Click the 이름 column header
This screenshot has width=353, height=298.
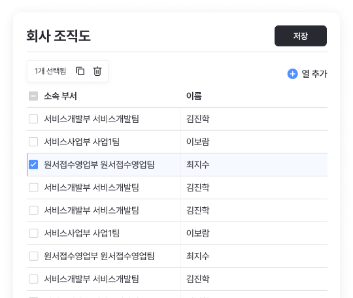coord(194,96)
